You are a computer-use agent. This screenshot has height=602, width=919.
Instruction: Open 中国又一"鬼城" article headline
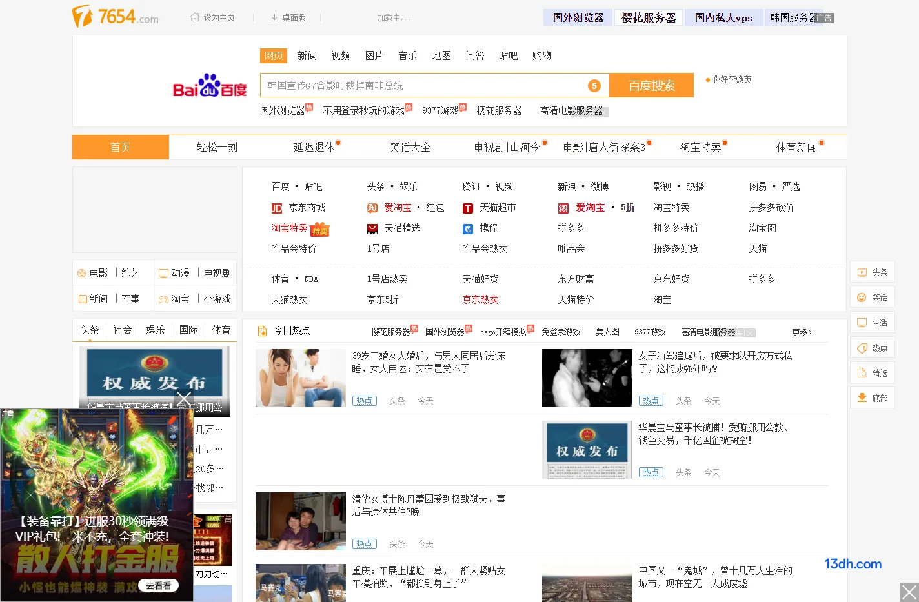pyautogui.click(x=715, y=577)
